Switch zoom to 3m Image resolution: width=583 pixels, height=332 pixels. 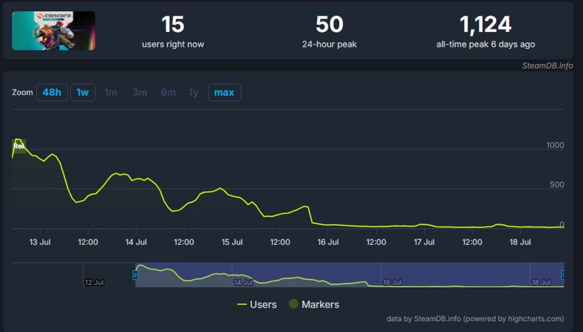[x=139, y=92]
